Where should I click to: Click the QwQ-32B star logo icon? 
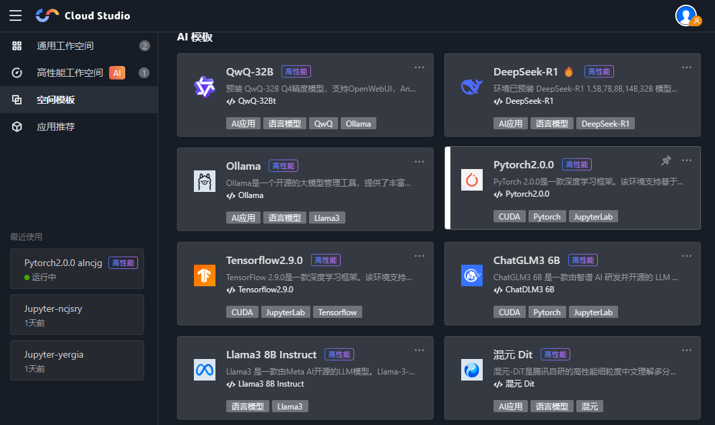coord(204,87)
